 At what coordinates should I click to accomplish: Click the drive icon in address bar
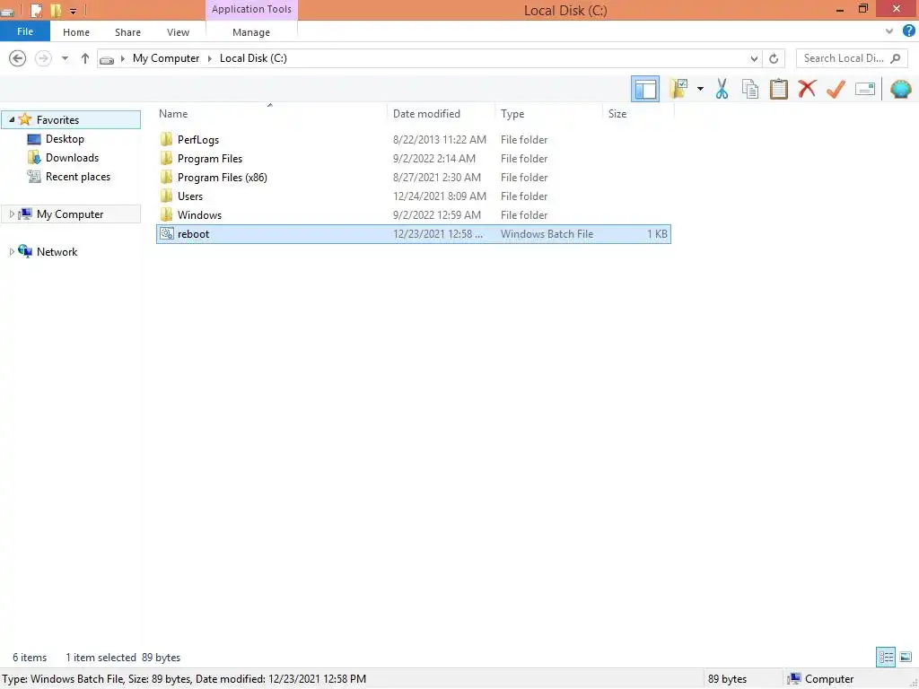click(107, 58)
